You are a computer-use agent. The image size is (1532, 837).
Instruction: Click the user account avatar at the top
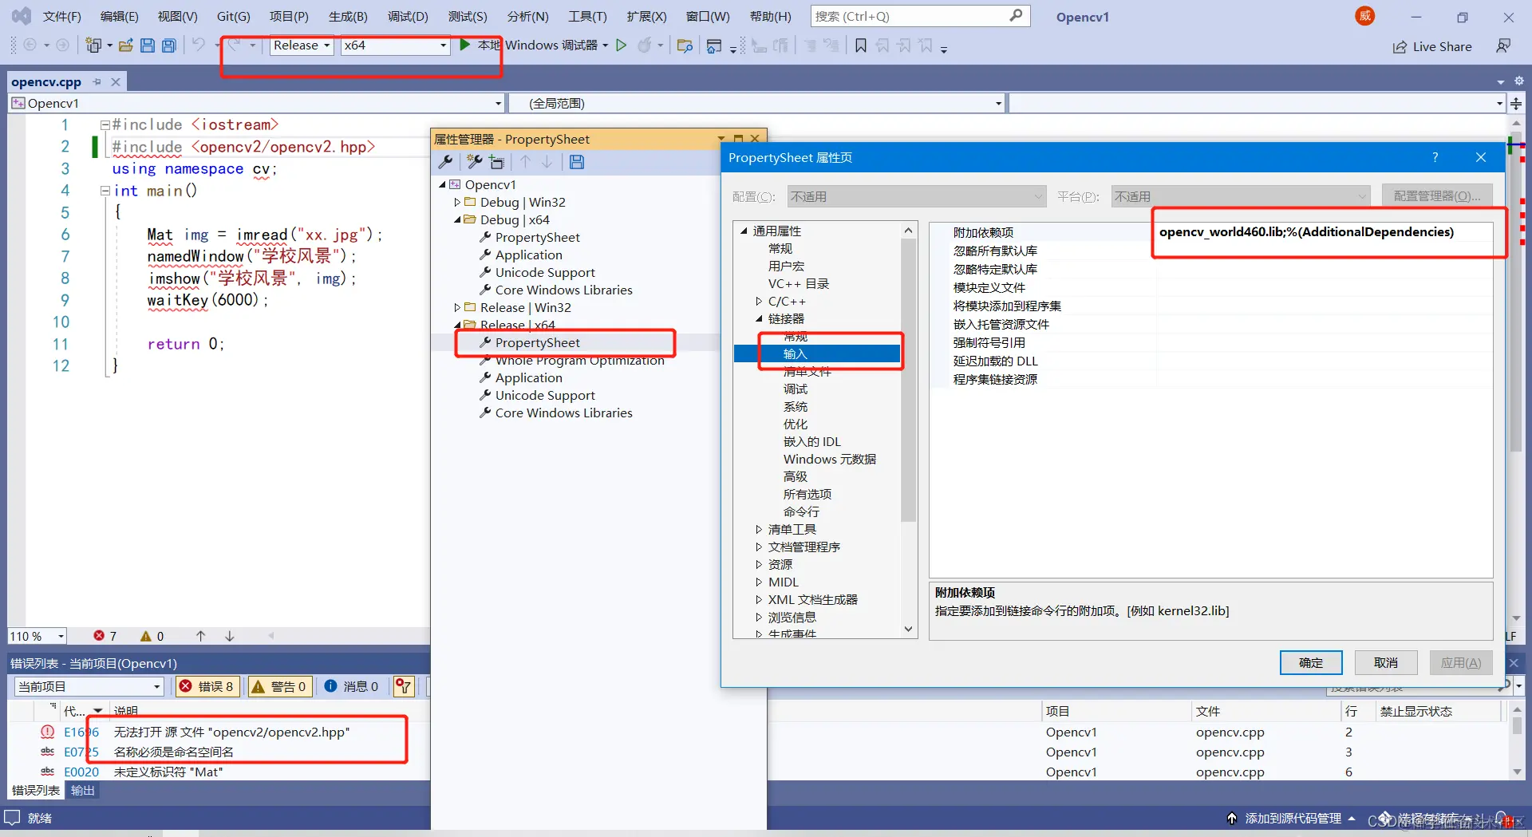click(1365, 16)
